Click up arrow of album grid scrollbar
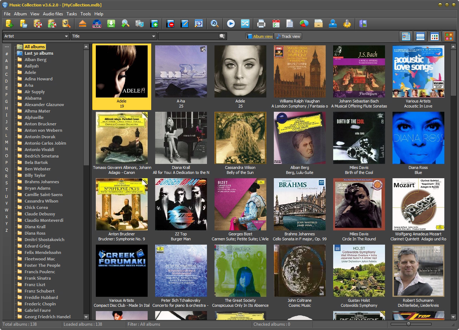This screenshot has height=330, width=459. [454, 46]
